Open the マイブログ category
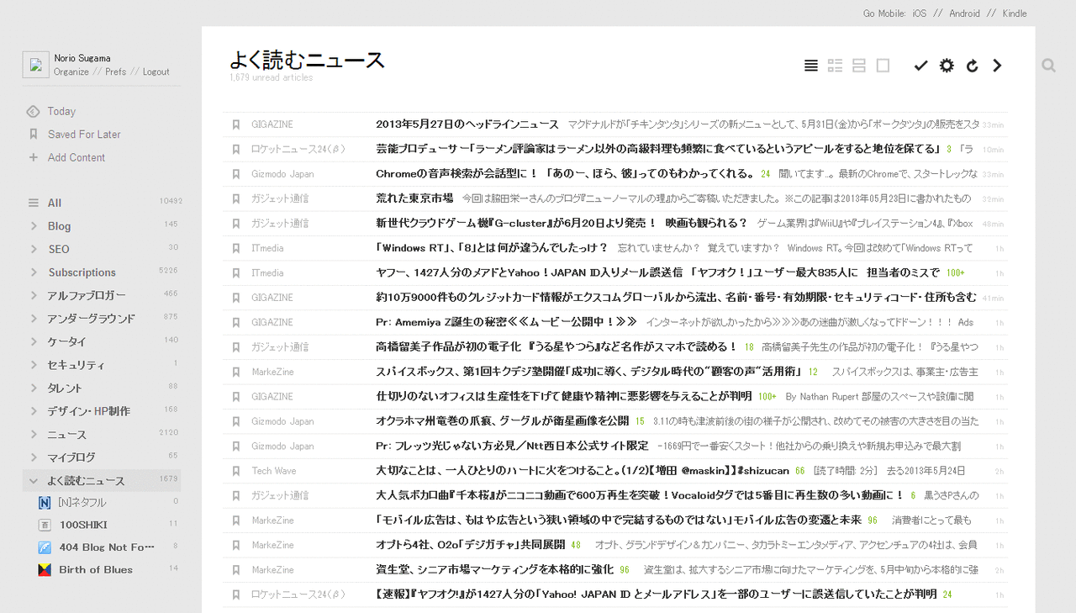 (72, 457)
